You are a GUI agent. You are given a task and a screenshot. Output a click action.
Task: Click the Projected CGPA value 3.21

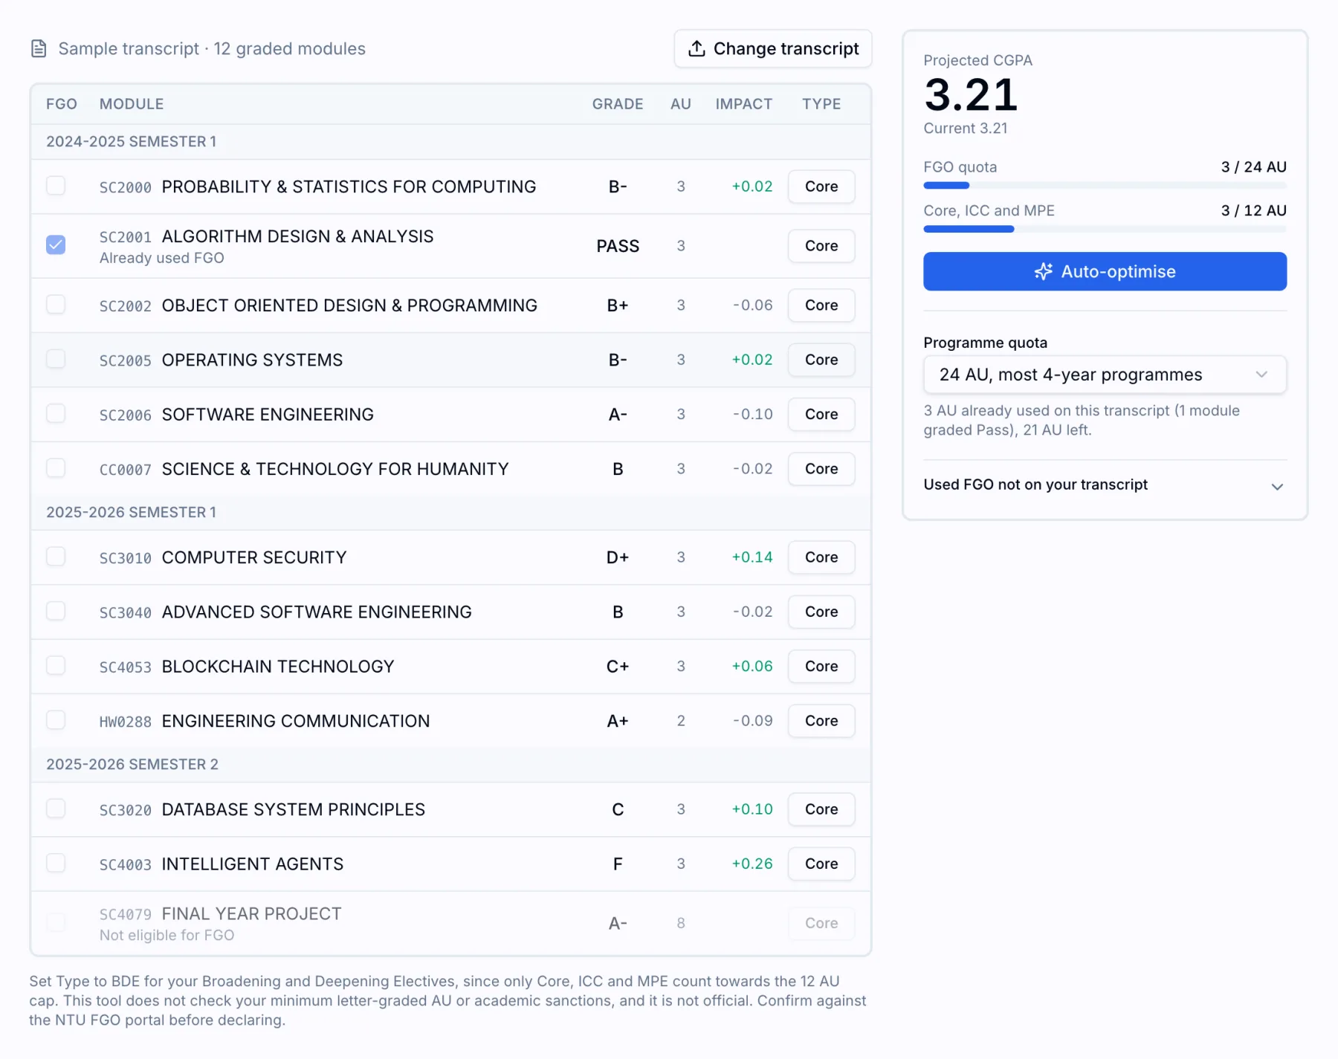[x=971, y=94]
